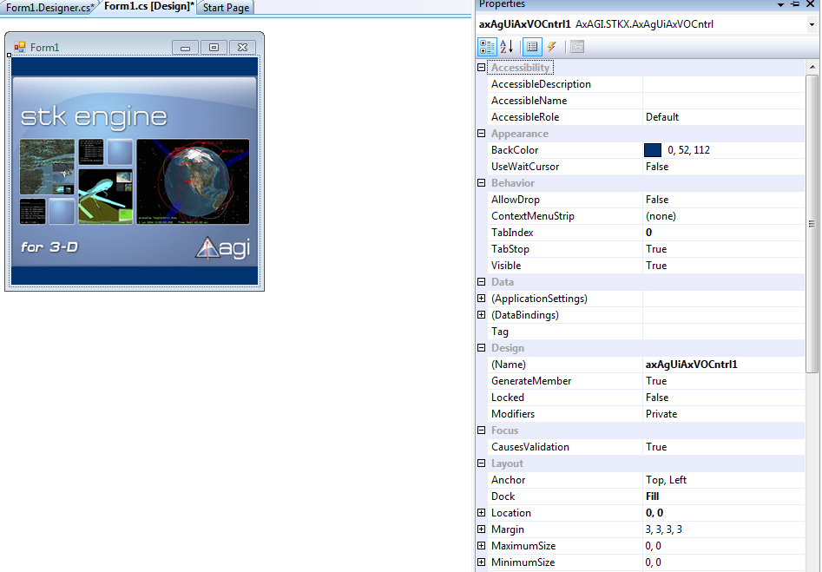Image resolution: width=822 pixels, height=572 pixels.
Task: Collapse the Accessibility category
Action: coord(482,68)
